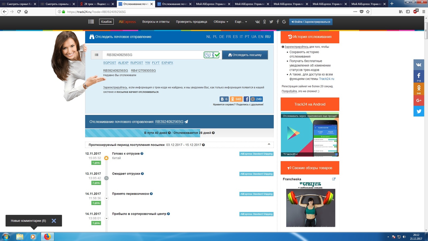Click help icon after forecast delivery period dates
The height and width of the screenshot is (241, 428).
pyautogui.click(x=204, y=145)
